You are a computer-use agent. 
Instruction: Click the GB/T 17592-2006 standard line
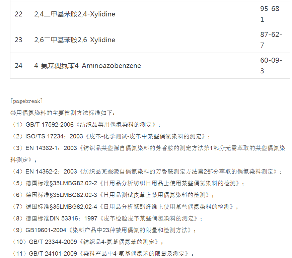coord(85,125)
